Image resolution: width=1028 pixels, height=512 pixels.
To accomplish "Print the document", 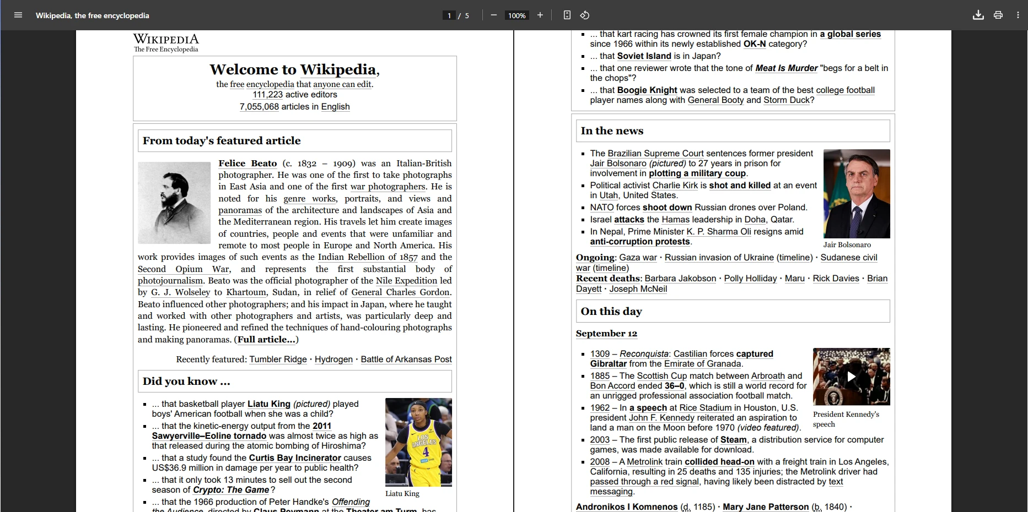I will pos(998,15).
